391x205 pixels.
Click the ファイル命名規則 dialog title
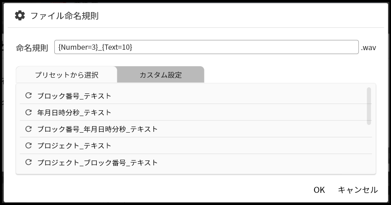65,16
